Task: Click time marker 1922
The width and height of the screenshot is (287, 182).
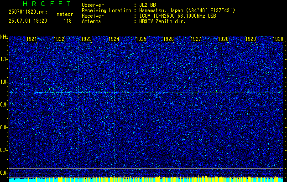Action: coord(59,39)
